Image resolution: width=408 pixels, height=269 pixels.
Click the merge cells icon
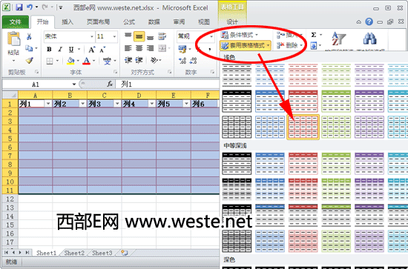coord(162,48)
